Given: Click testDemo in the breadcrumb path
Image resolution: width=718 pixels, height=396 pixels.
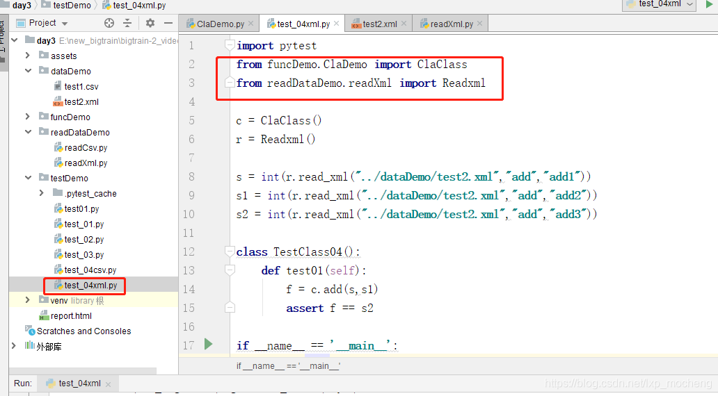Looking at the screenshot, I should point(71,5).
